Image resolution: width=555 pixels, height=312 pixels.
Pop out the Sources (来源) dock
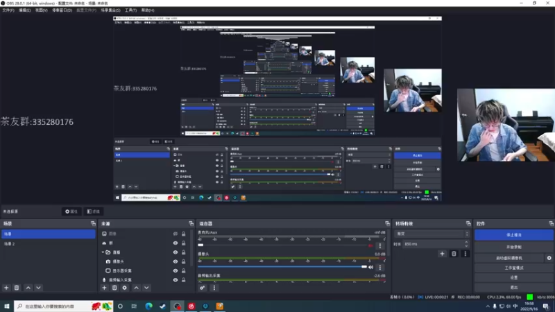[x=191, y=223]
